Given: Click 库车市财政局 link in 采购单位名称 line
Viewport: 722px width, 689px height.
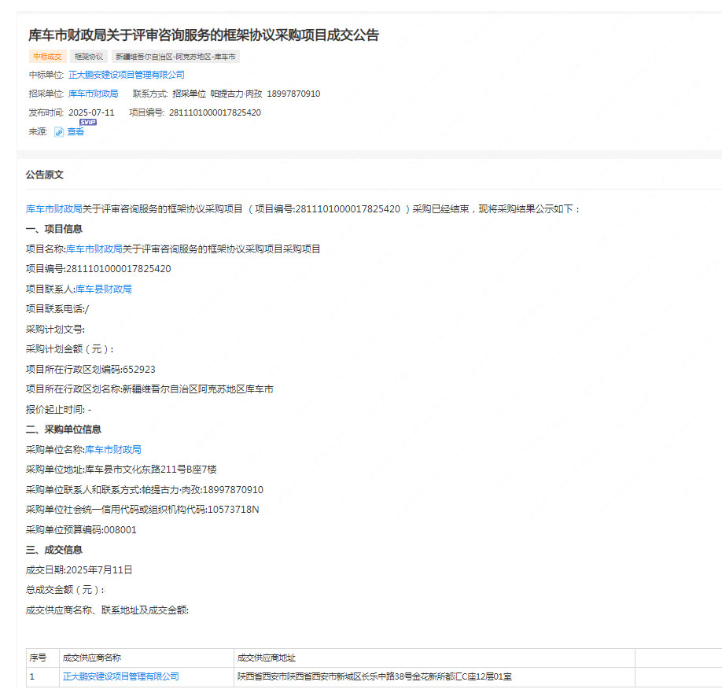Looking at the screenshot, I should coord(113,449).
